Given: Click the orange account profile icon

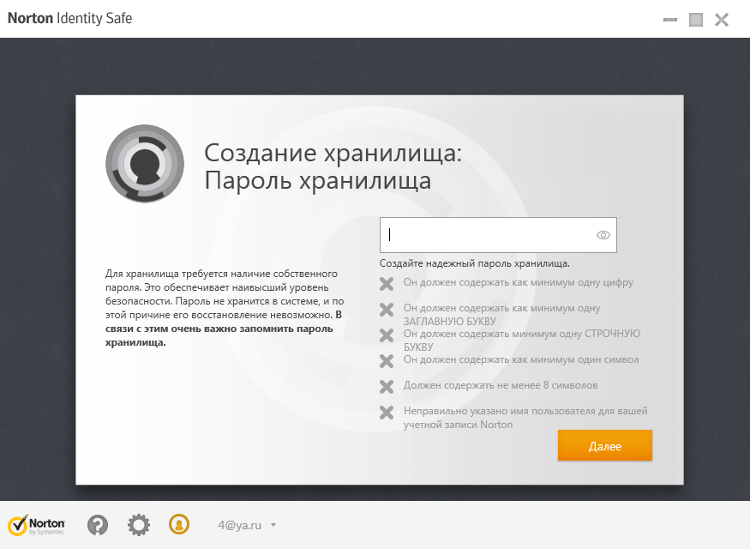Looking at the screenshot, I should click(179, 524).
